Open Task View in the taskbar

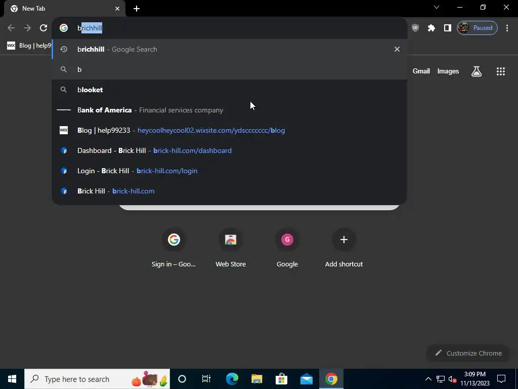point(206,379)
